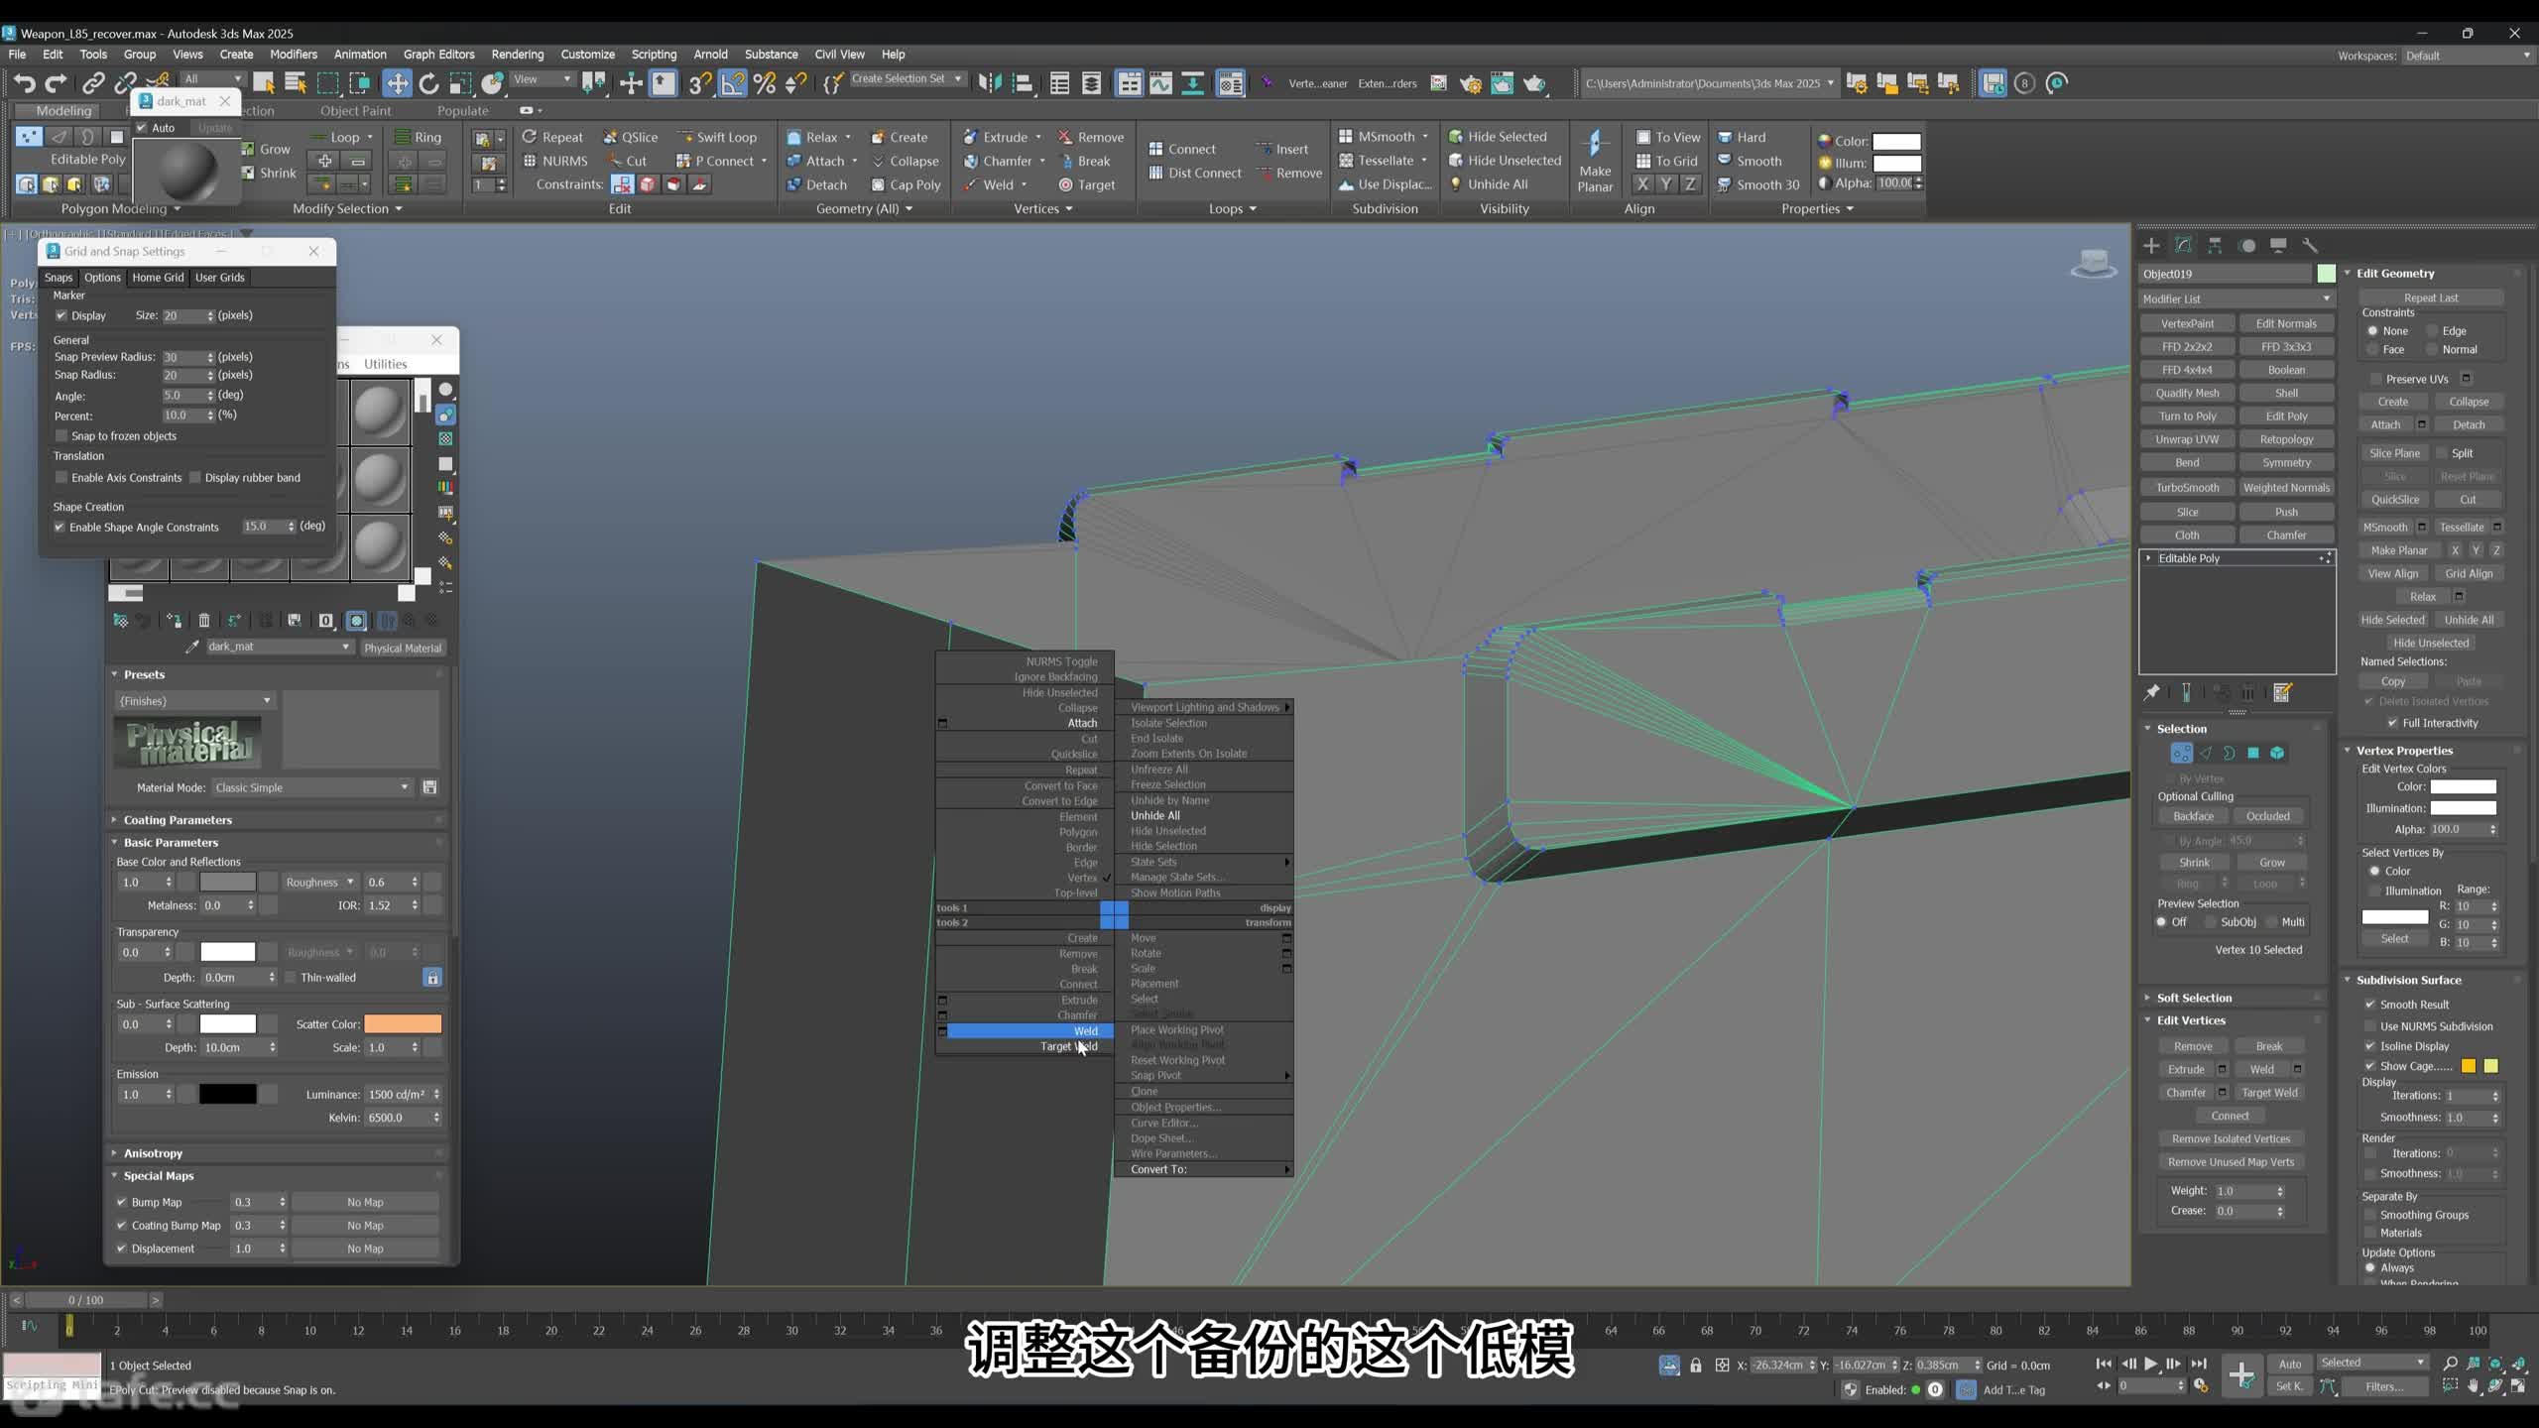The image size is (2539, 1428).
Task: Click the Mirror tool icon
Action: click(990, 83)
